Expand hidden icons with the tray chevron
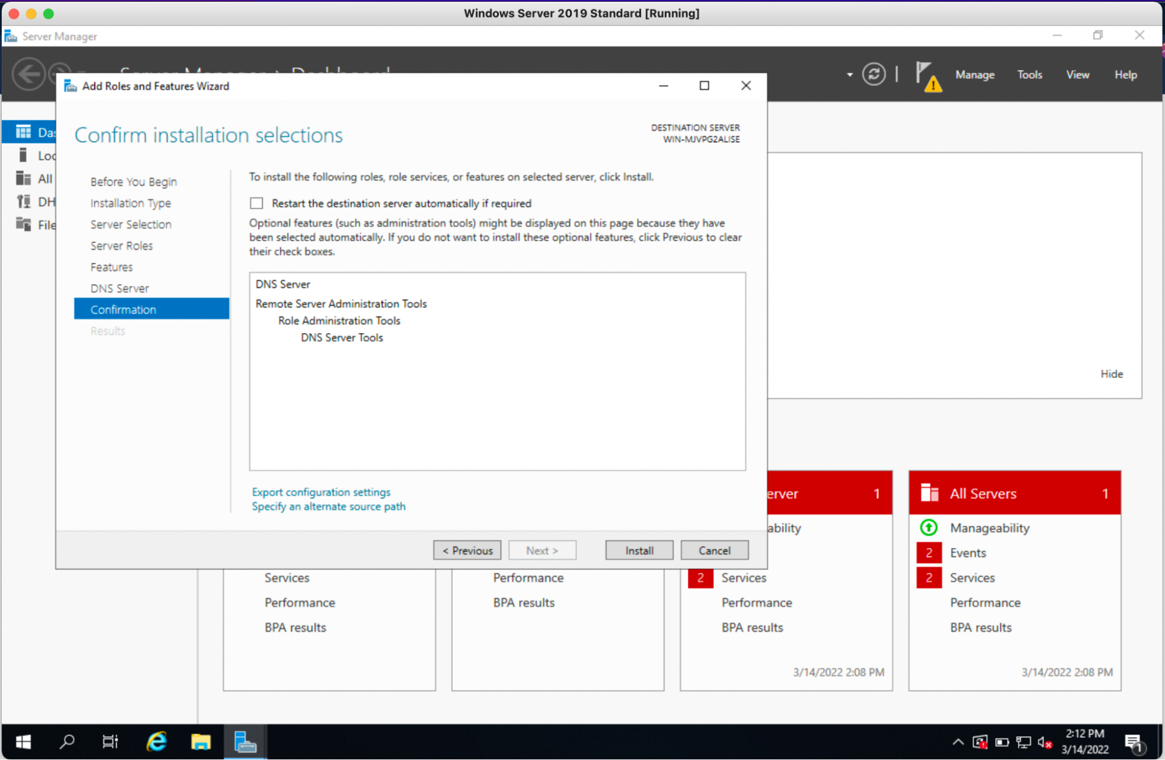 tap(958, 741)
